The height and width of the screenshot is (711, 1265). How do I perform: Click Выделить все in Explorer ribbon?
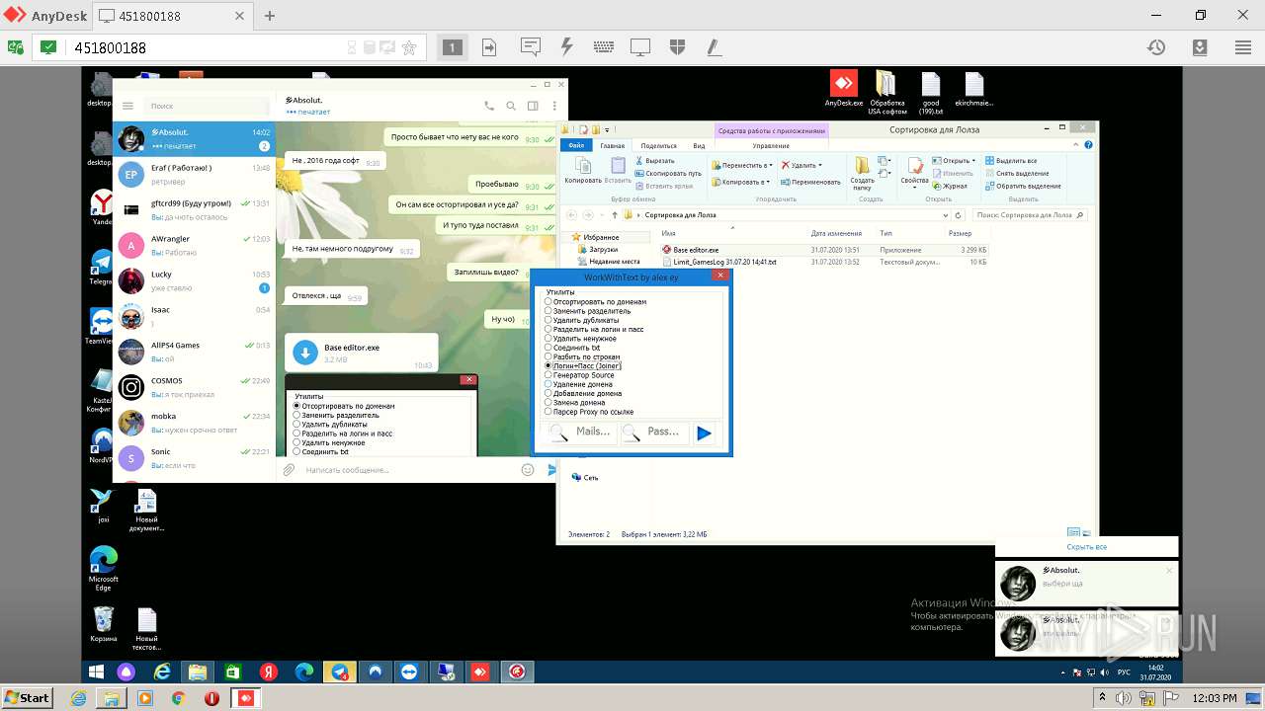(1010, 161)
